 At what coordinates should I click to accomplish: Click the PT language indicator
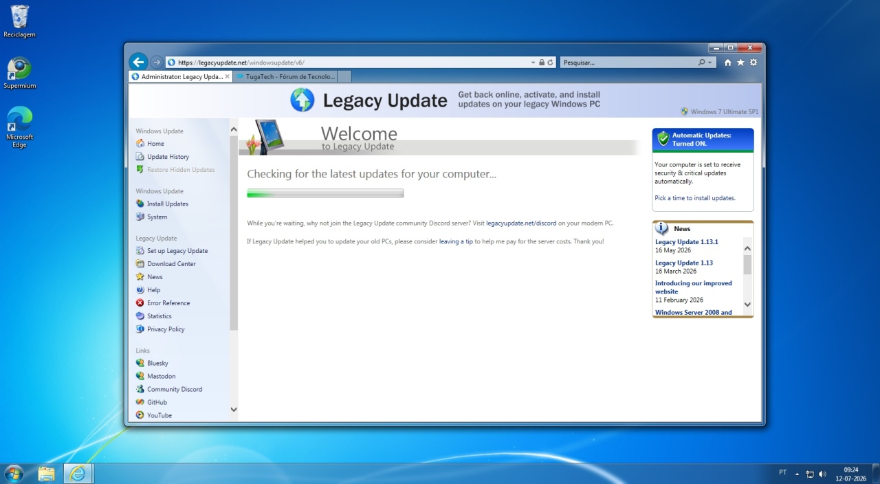pos(782,473)
